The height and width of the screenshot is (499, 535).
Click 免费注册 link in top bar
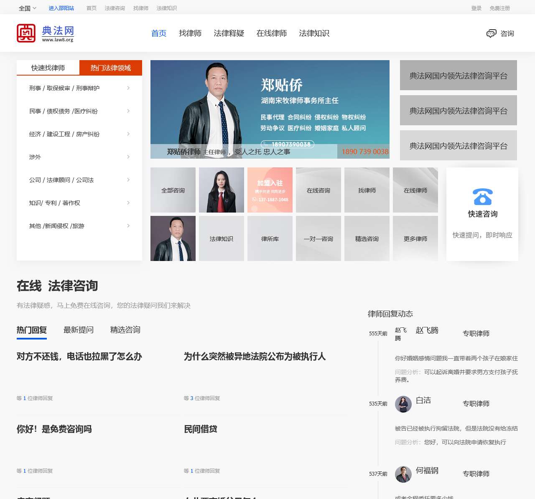pos(500,8)
